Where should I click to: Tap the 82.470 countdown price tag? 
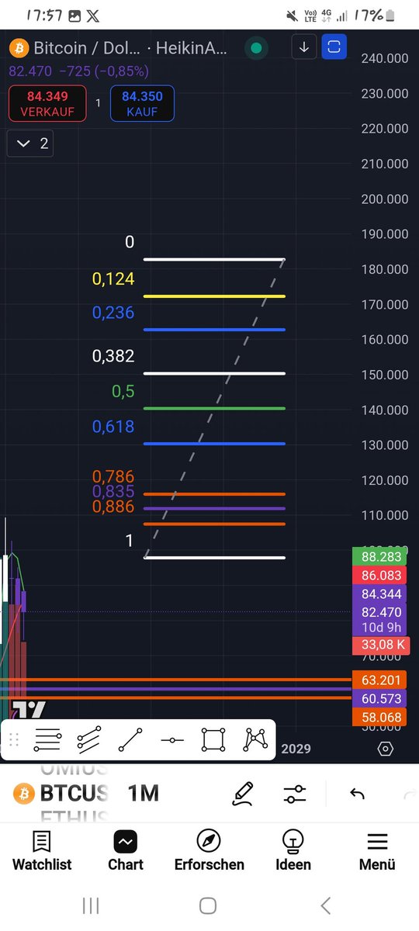[379, 619]
